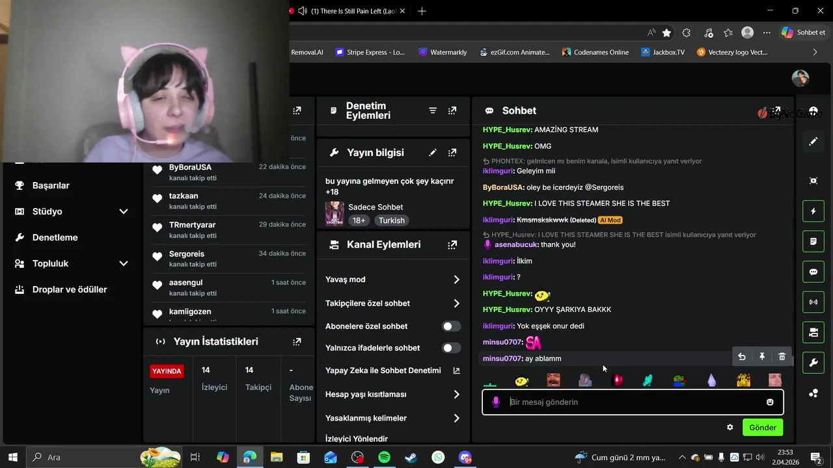
Task: Open chat settings gear icon
Action: pyautogui.click(x=730, y=427)
